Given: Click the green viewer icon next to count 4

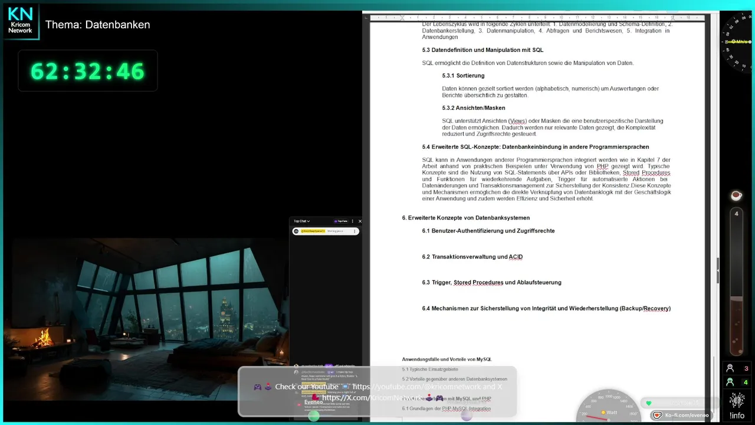Looking at the screenshot, I should tap(730, 382).
